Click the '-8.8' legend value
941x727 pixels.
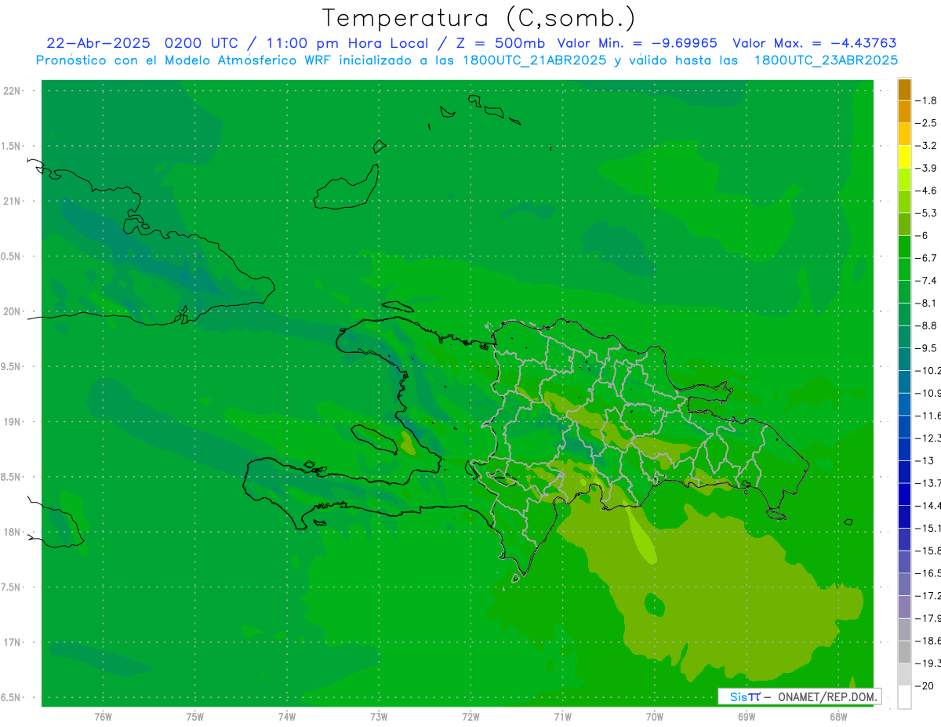(927, 325)
